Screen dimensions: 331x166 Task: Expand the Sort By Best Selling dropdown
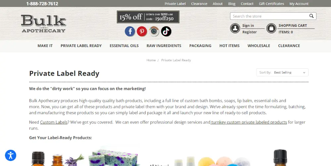[x=282, y=73]
